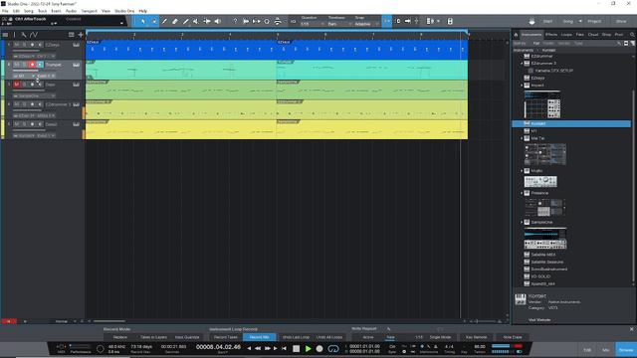Viewport: 637px width, 358px height.
Task: Collapse the SampleOne instrument entry
Action: [x=522, y=222]
